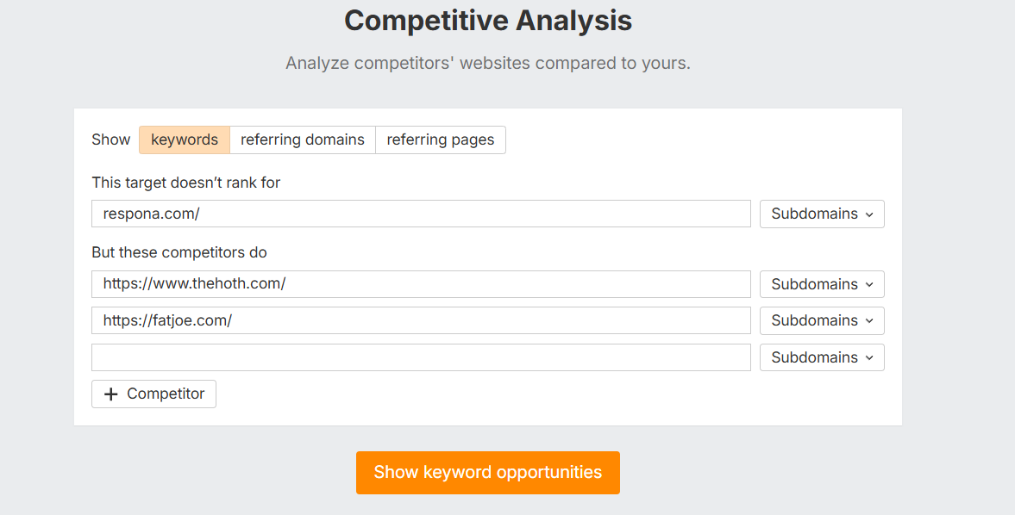This screenshot has height=515, width=1015.
Task: Click the Show keyword opportunities button
Action: 487,472
